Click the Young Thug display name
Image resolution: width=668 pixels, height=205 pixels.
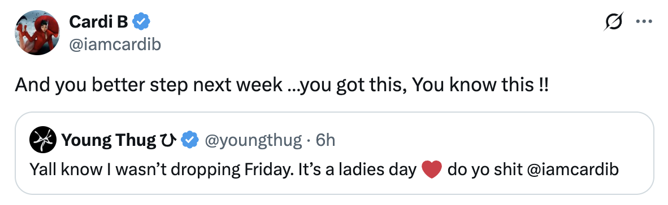coord(109,140)
